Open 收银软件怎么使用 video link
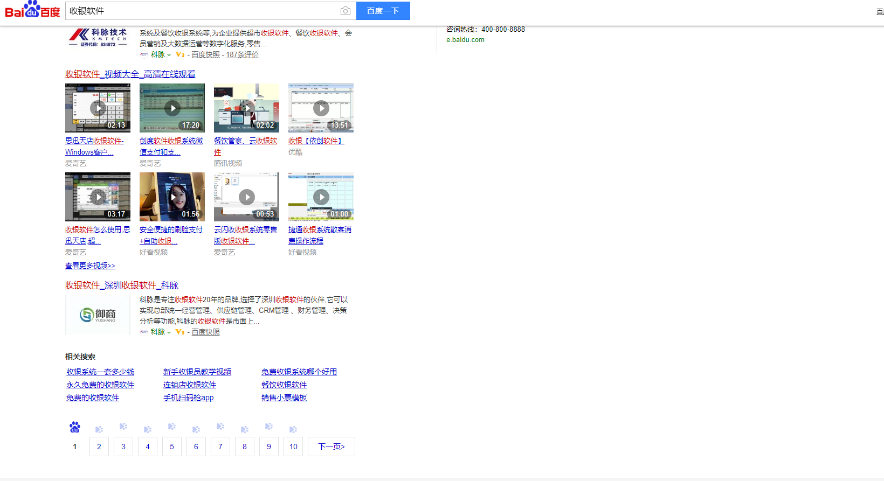 [98, 235]
